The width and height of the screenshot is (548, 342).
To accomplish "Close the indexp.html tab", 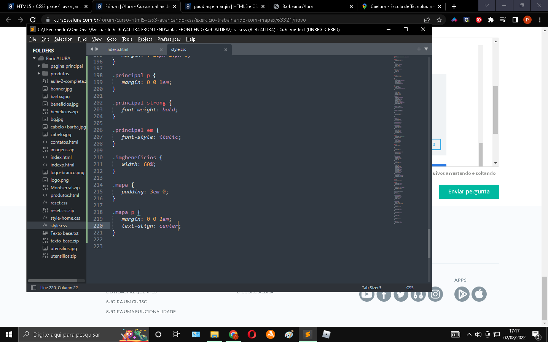I will coord(161,49).
